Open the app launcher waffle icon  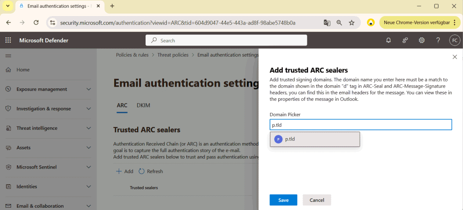tap(8, 41)
